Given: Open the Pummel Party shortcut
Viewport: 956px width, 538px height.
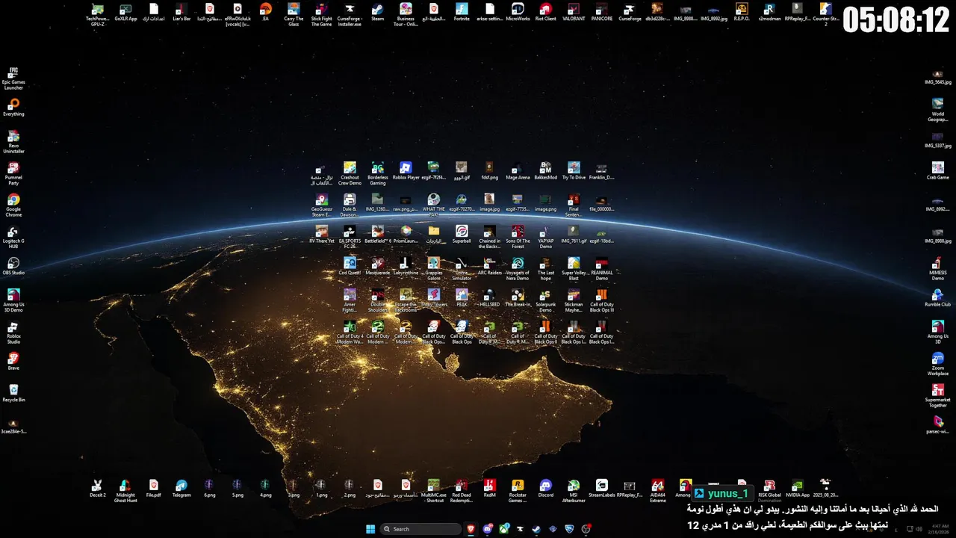Looking at the screenshot, I should tap(13, 173).
